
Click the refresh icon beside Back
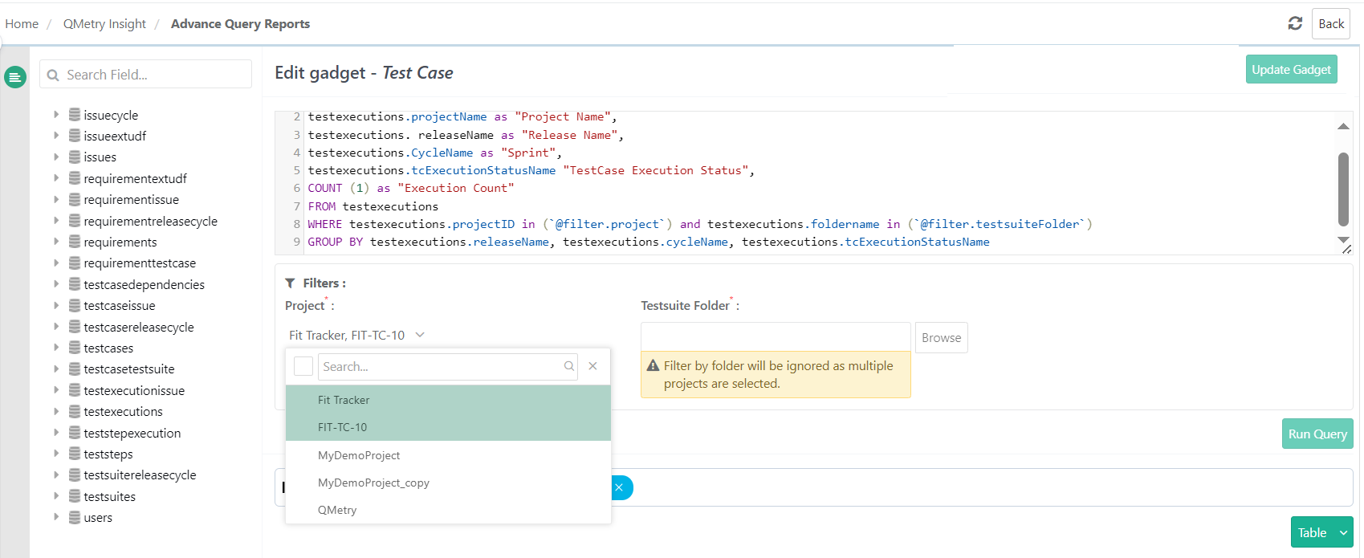tap(1295, 23)
